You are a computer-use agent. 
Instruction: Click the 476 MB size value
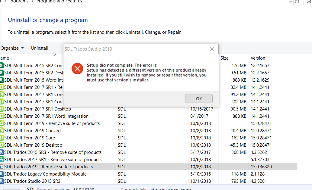(239, 65)
